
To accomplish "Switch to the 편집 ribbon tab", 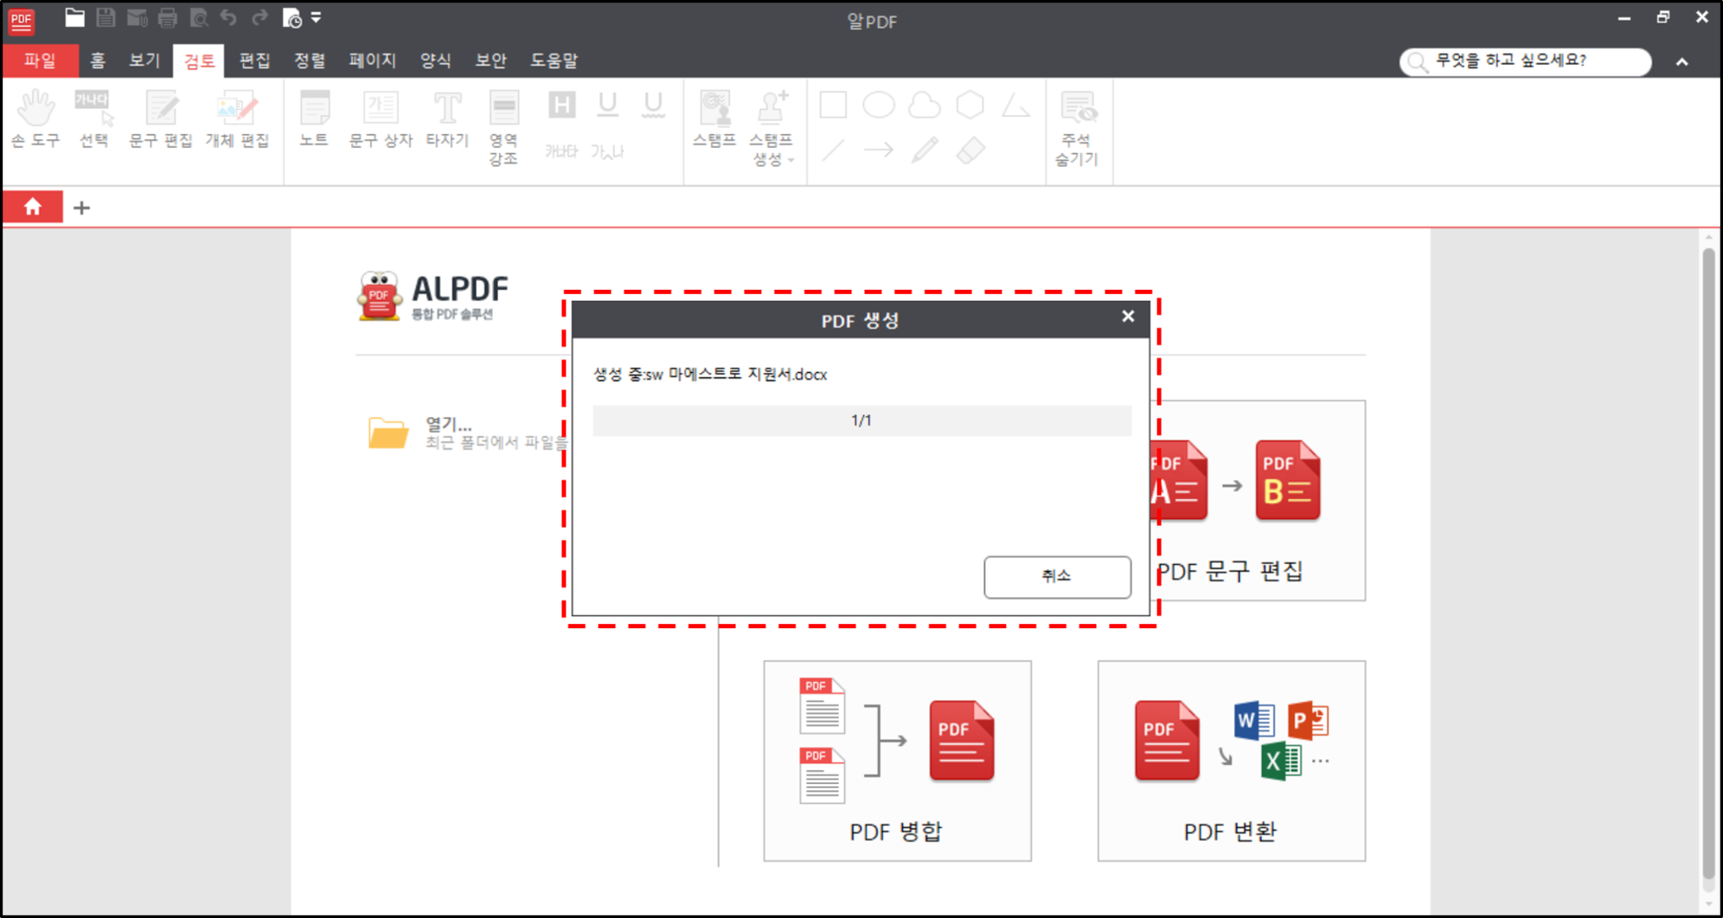I will pyautogui.click(x=254, y=61).
